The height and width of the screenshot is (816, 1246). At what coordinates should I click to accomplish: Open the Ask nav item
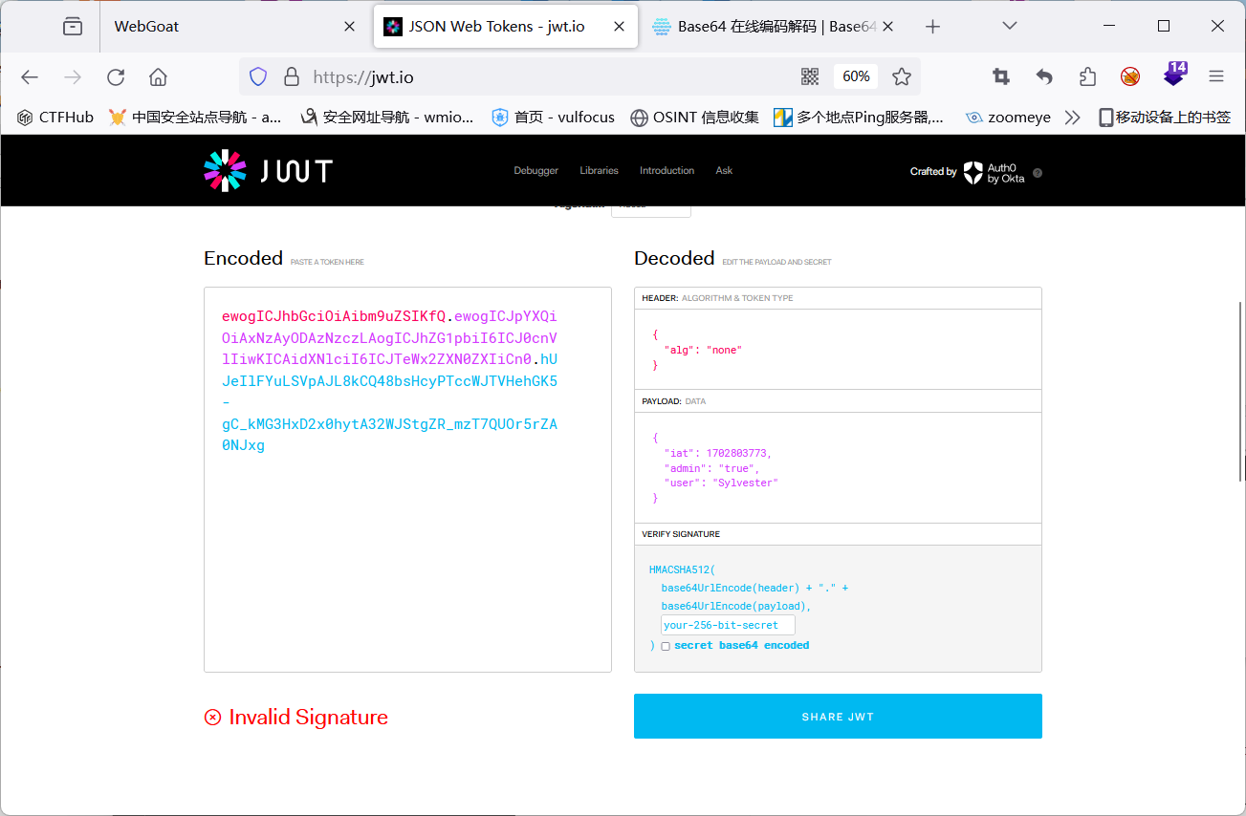[x=724, y=171]
